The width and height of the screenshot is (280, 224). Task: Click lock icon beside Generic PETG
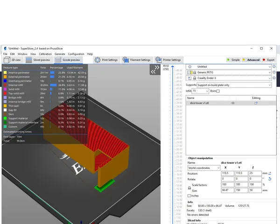pyautogui.click(x=195, y=72)
